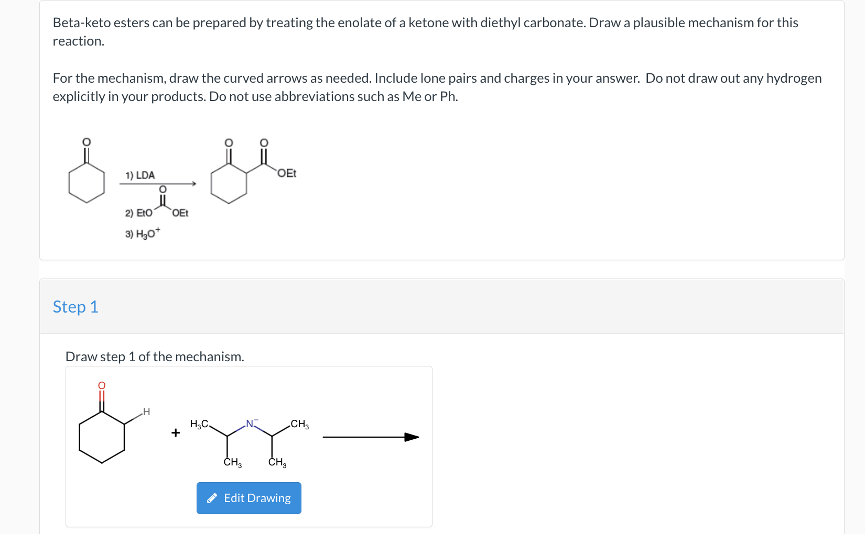
Task: Select the H atom on the cyclohexanone ring
Action: point(145,412)
